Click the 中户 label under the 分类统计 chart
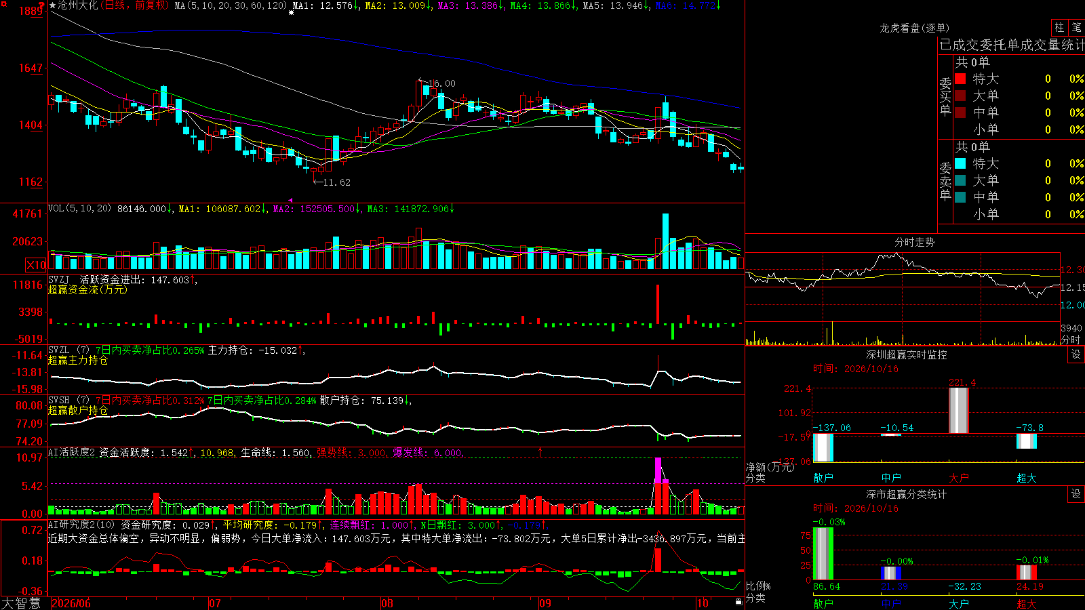Image resolution: width=1085 pixels, height=610 pixels. pyautogui.click(x=891, y=603)
